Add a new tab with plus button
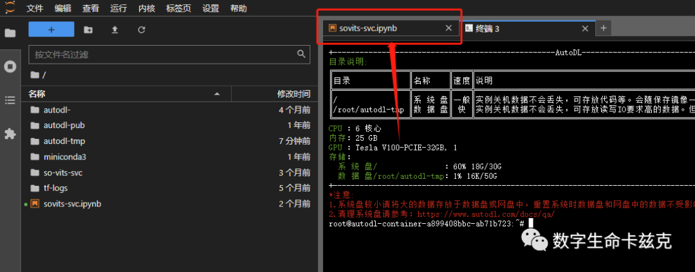The width and height of the screenshot is (695, 272). pos(603,28)
